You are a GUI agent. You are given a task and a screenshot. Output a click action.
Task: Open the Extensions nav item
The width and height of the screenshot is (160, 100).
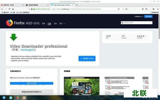coord(49,23)
